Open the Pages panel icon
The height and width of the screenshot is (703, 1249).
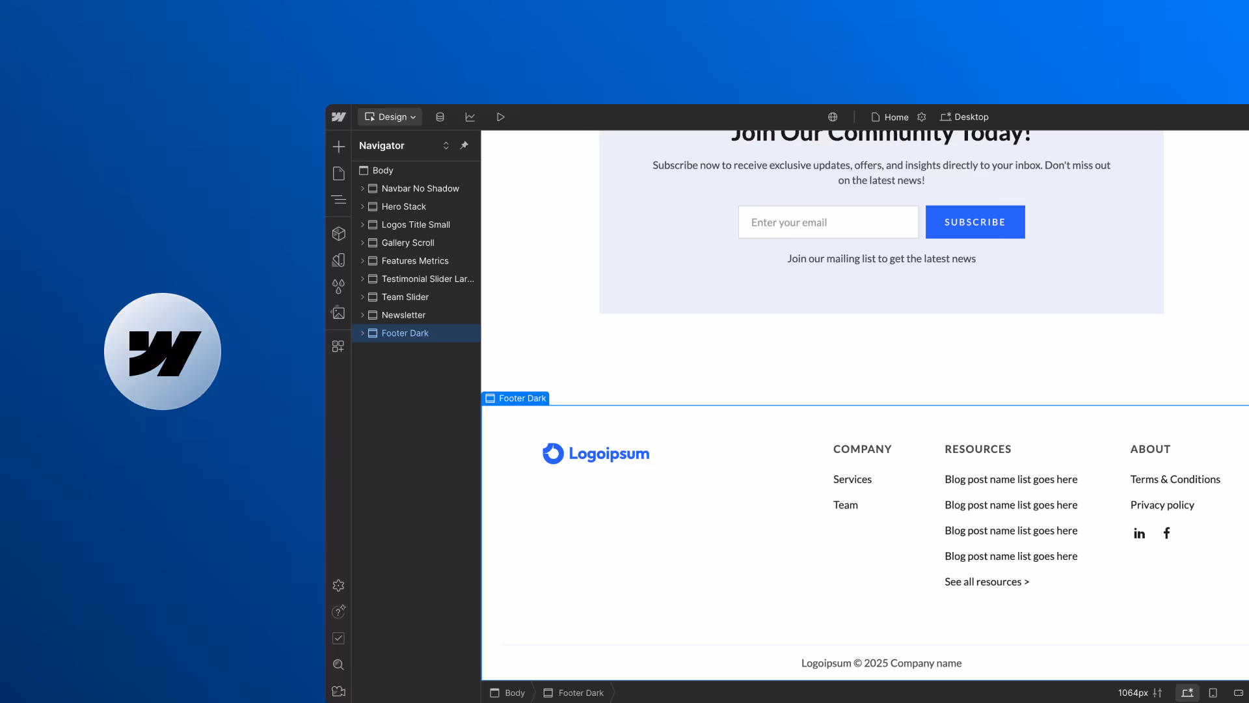338,173
